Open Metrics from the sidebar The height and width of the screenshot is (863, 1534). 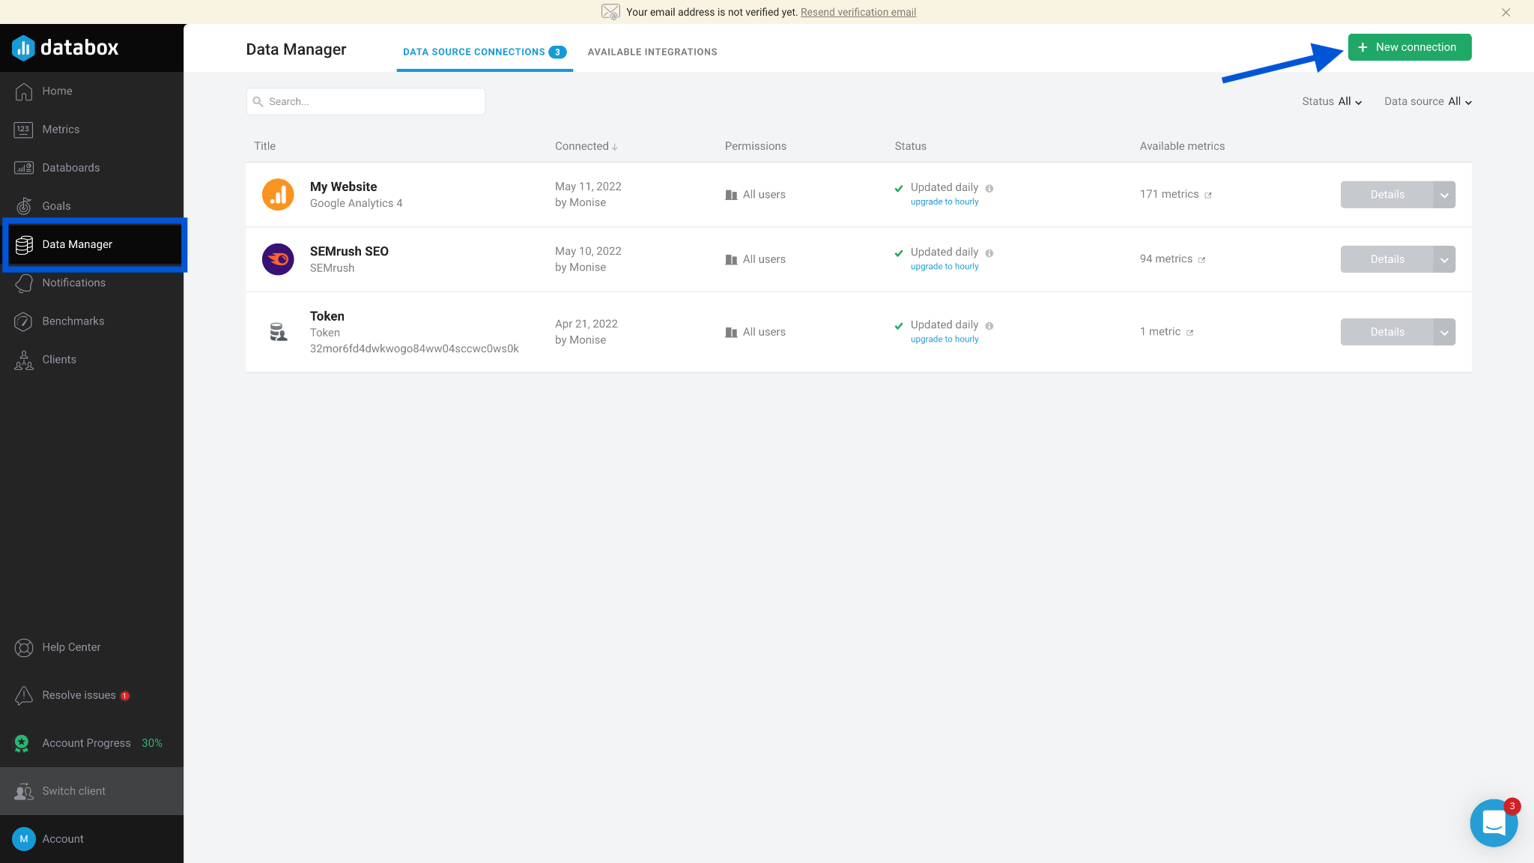tap(61, 129)
